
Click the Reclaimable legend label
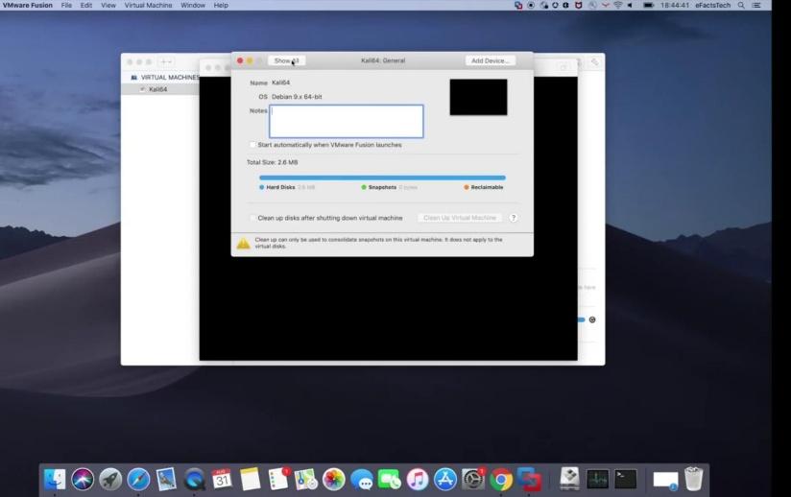tap(487, 187)
